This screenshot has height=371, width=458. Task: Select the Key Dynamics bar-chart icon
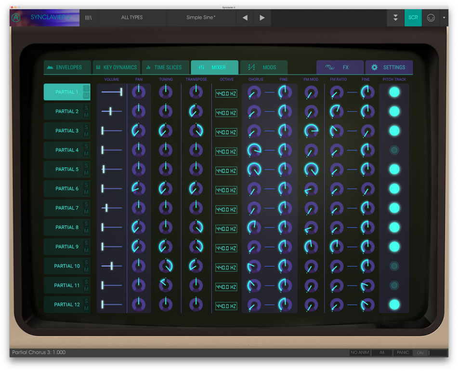click(99, 67)
